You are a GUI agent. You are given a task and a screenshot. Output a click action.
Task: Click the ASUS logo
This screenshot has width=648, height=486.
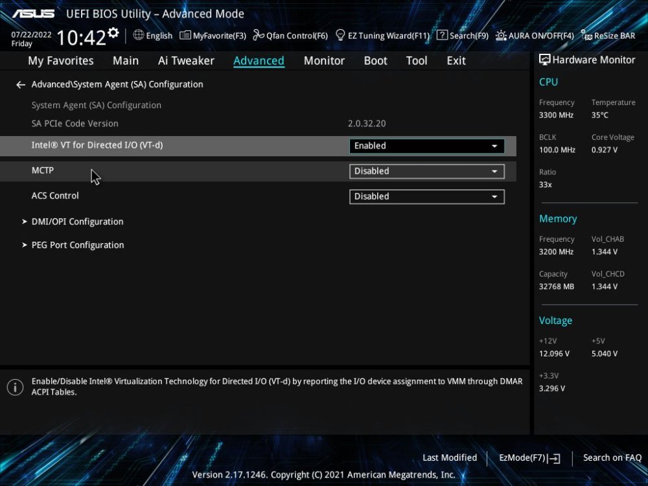33,14
